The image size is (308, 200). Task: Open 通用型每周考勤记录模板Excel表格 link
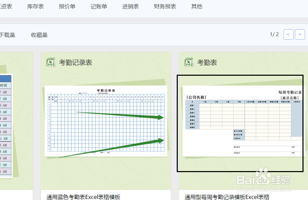pos(226,197)
